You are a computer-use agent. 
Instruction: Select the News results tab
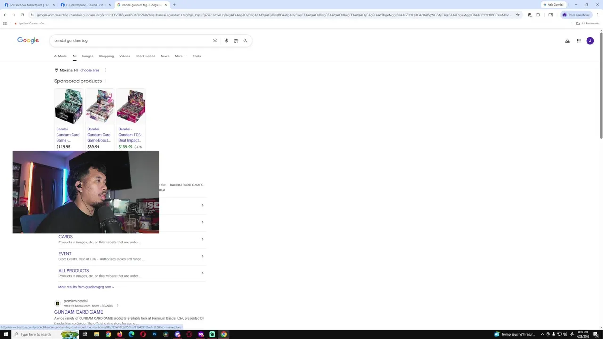coord(165,56)
